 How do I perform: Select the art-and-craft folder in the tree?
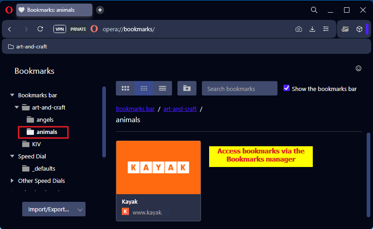43,107
